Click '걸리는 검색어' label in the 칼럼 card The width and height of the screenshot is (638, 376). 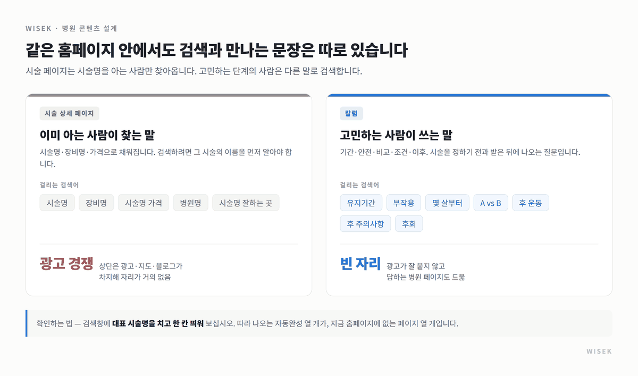(x=359, y=185)
